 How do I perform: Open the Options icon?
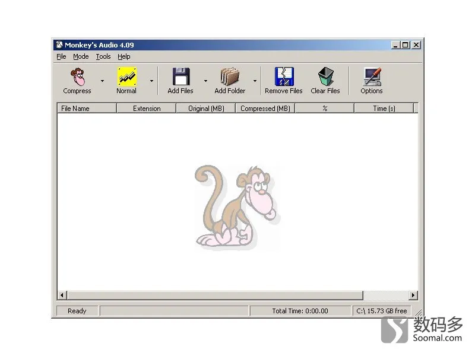pos(372,77)
